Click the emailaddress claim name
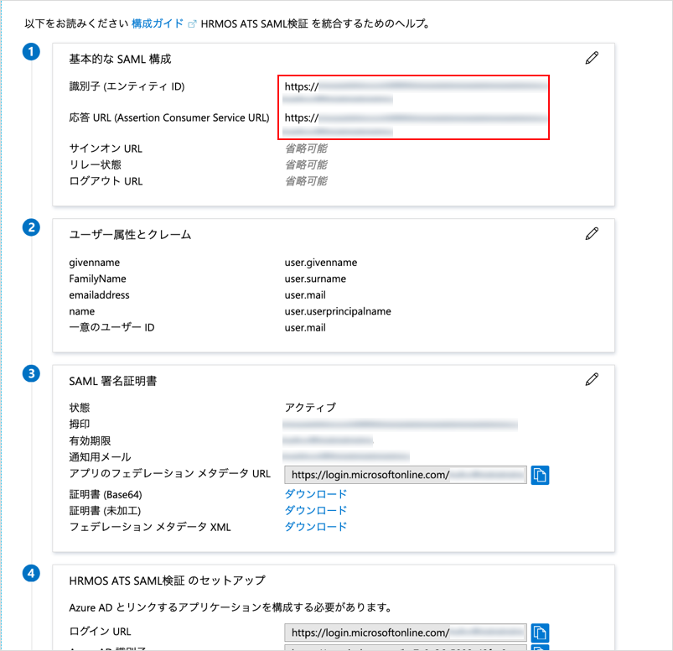Screen dimensions: 673x651 99,295
